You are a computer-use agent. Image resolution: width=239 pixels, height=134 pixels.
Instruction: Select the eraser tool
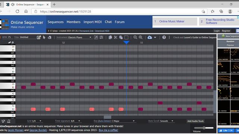point(50,37)
